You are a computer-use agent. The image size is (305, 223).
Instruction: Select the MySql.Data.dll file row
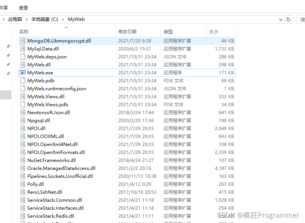pyautogui.click(x=43, y=49)
